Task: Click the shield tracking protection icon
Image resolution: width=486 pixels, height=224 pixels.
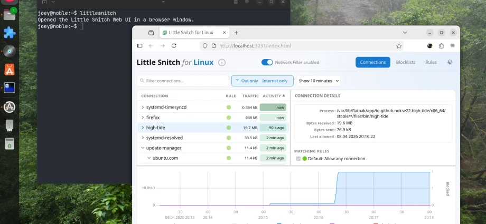Action: tap(205, 46)
